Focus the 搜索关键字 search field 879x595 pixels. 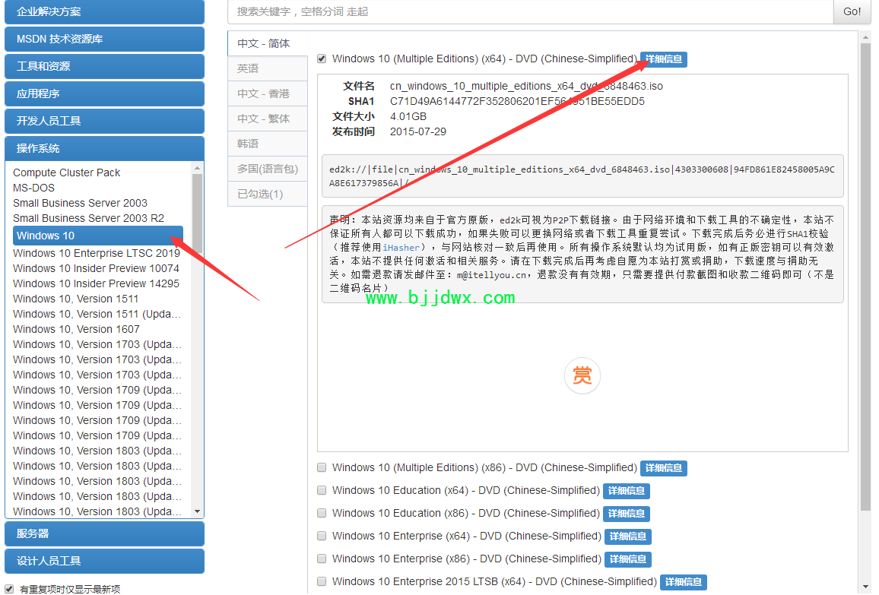click(530, 11)
